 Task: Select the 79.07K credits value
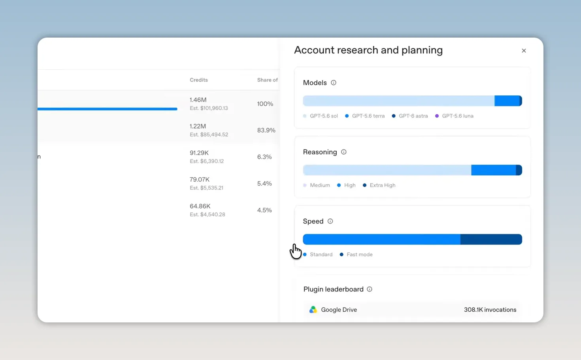pyautogui.click(x=200, y=179)
